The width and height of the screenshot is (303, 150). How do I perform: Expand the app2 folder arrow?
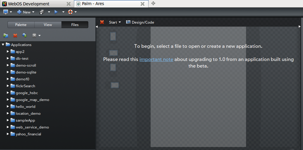[x=8, y=51]
